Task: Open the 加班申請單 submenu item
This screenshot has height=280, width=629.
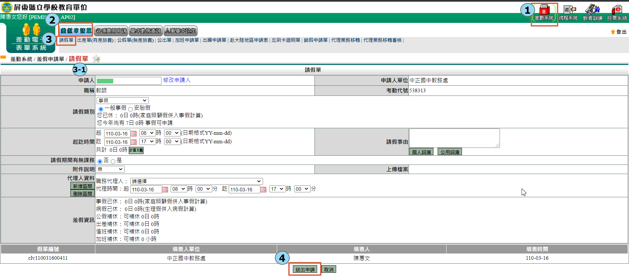Action: [187, 40]
